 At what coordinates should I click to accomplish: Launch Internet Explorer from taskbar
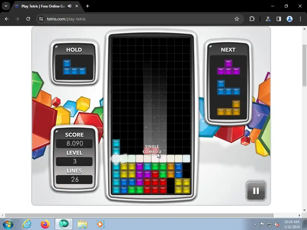(x=27, y=224)
